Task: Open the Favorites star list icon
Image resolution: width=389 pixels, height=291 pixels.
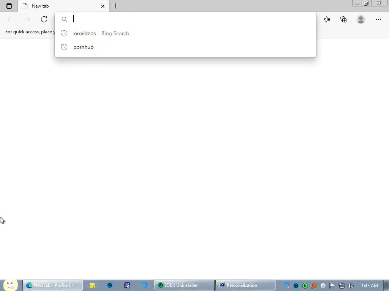Action: [327, 19]
